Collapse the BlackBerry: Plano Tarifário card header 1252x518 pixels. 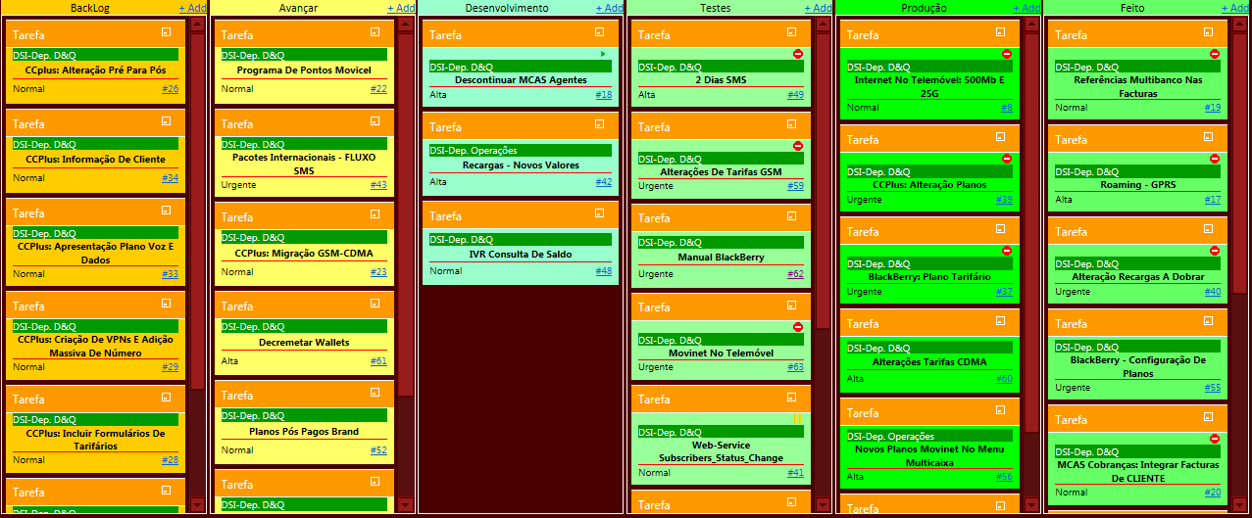click(1001, 229)
